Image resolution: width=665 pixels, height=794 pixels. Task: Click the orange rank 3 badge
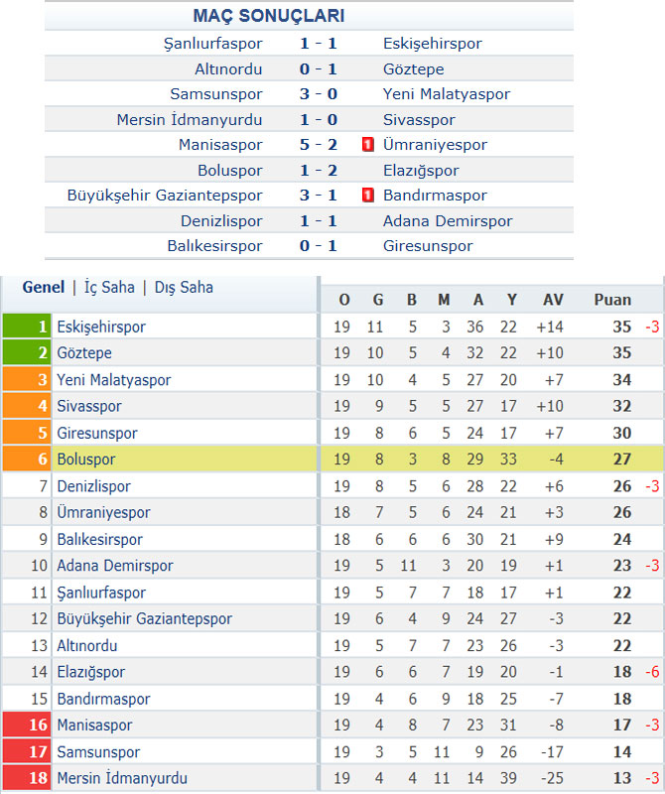pos(27,379)
